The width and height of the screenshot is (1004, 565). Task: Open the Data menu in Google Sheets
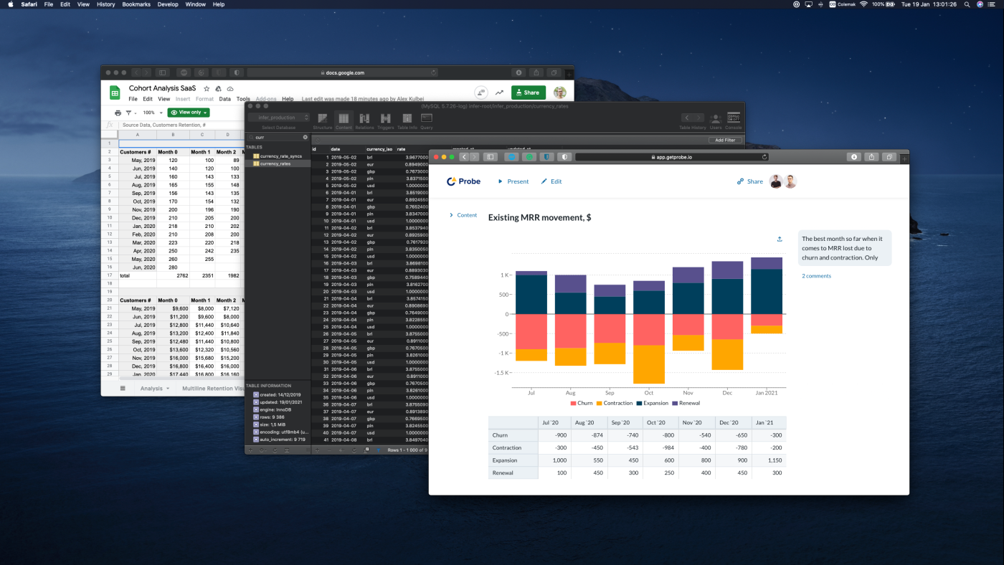(x=225, y=99)
